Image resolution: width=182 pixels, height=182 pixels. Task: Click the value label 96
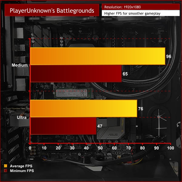[169, 56]
